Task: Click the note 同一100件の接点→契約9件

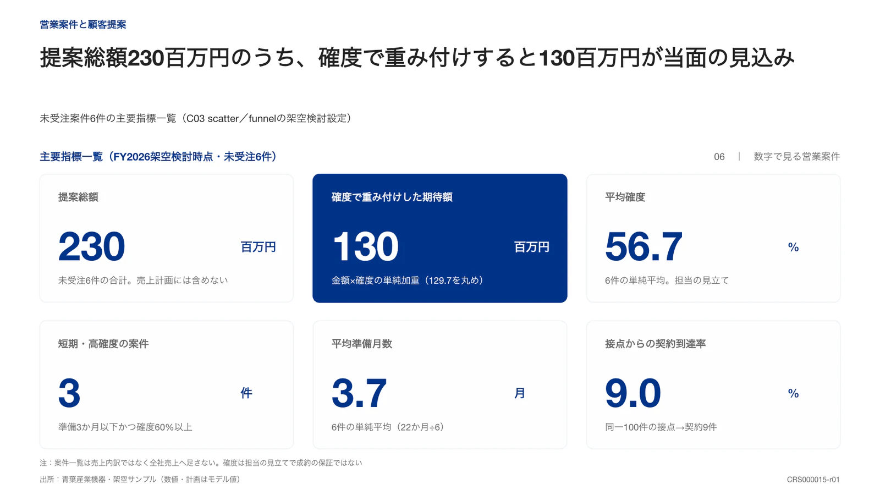Action: click(x=661, y=427)
